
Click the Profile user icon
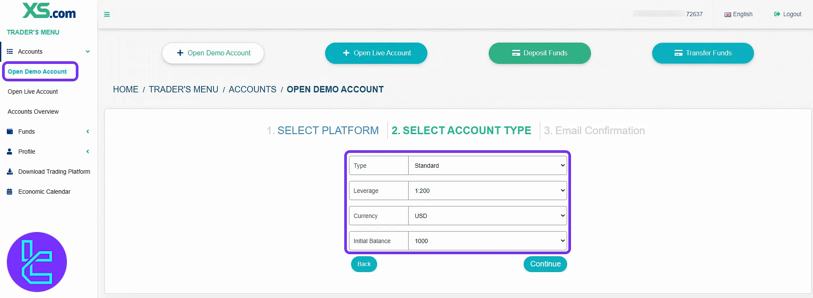[10, 152]
